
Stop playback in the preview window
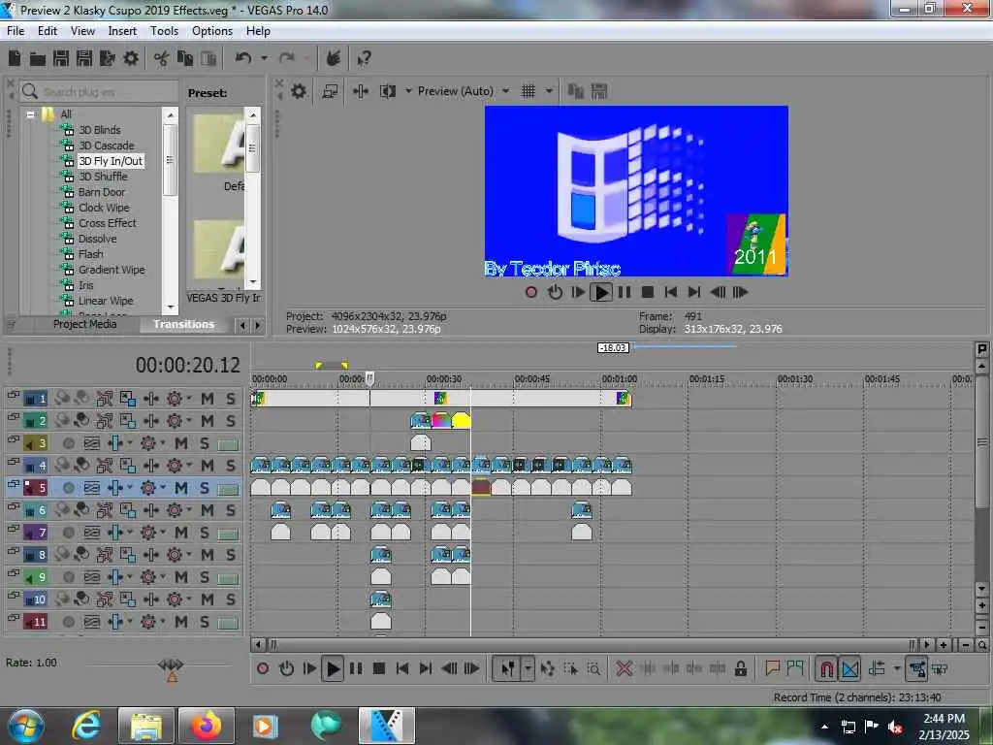point(647,292)
